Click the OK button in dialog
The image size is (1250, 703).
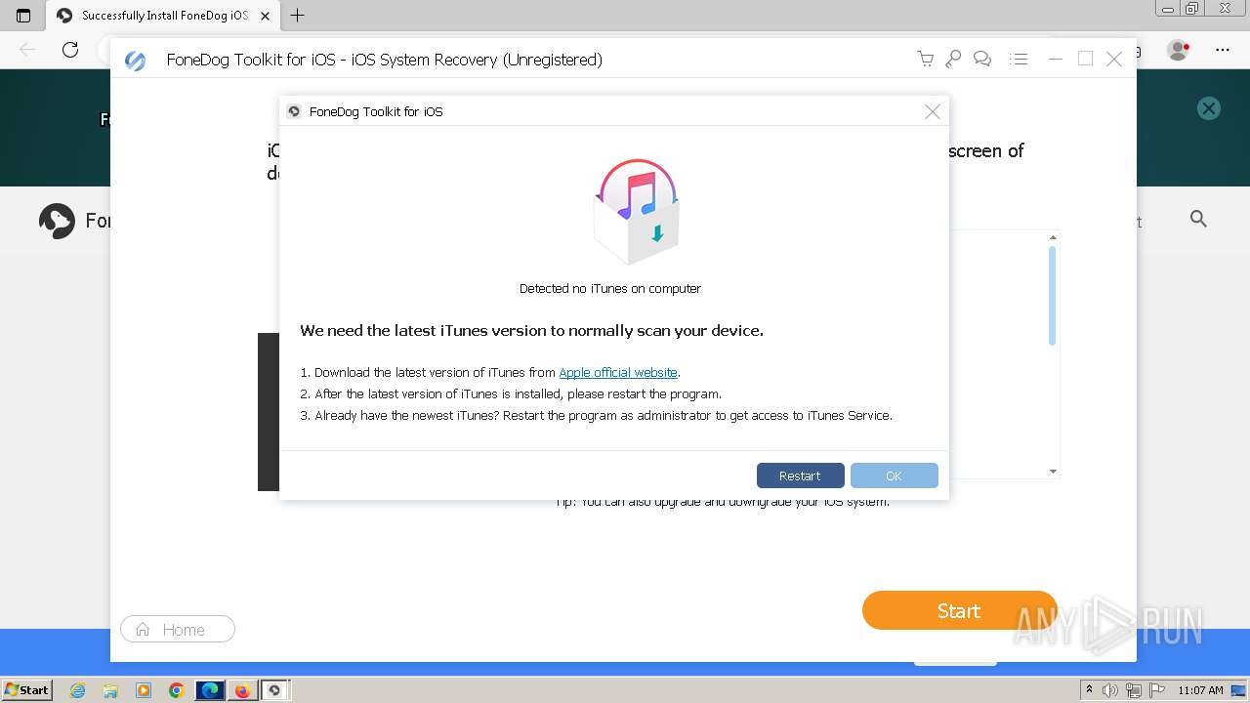pos(894,476)
